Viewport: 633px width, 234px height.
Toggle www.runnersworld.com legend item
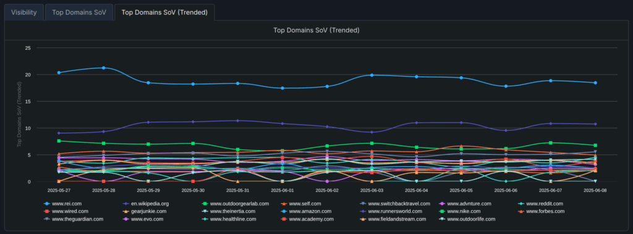(x=391, y=211)
